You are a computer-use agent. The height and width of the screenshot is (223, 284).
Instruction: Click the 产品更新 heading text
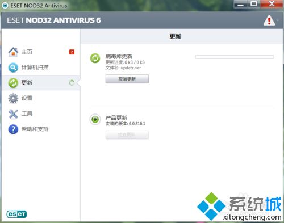[116, 117]
